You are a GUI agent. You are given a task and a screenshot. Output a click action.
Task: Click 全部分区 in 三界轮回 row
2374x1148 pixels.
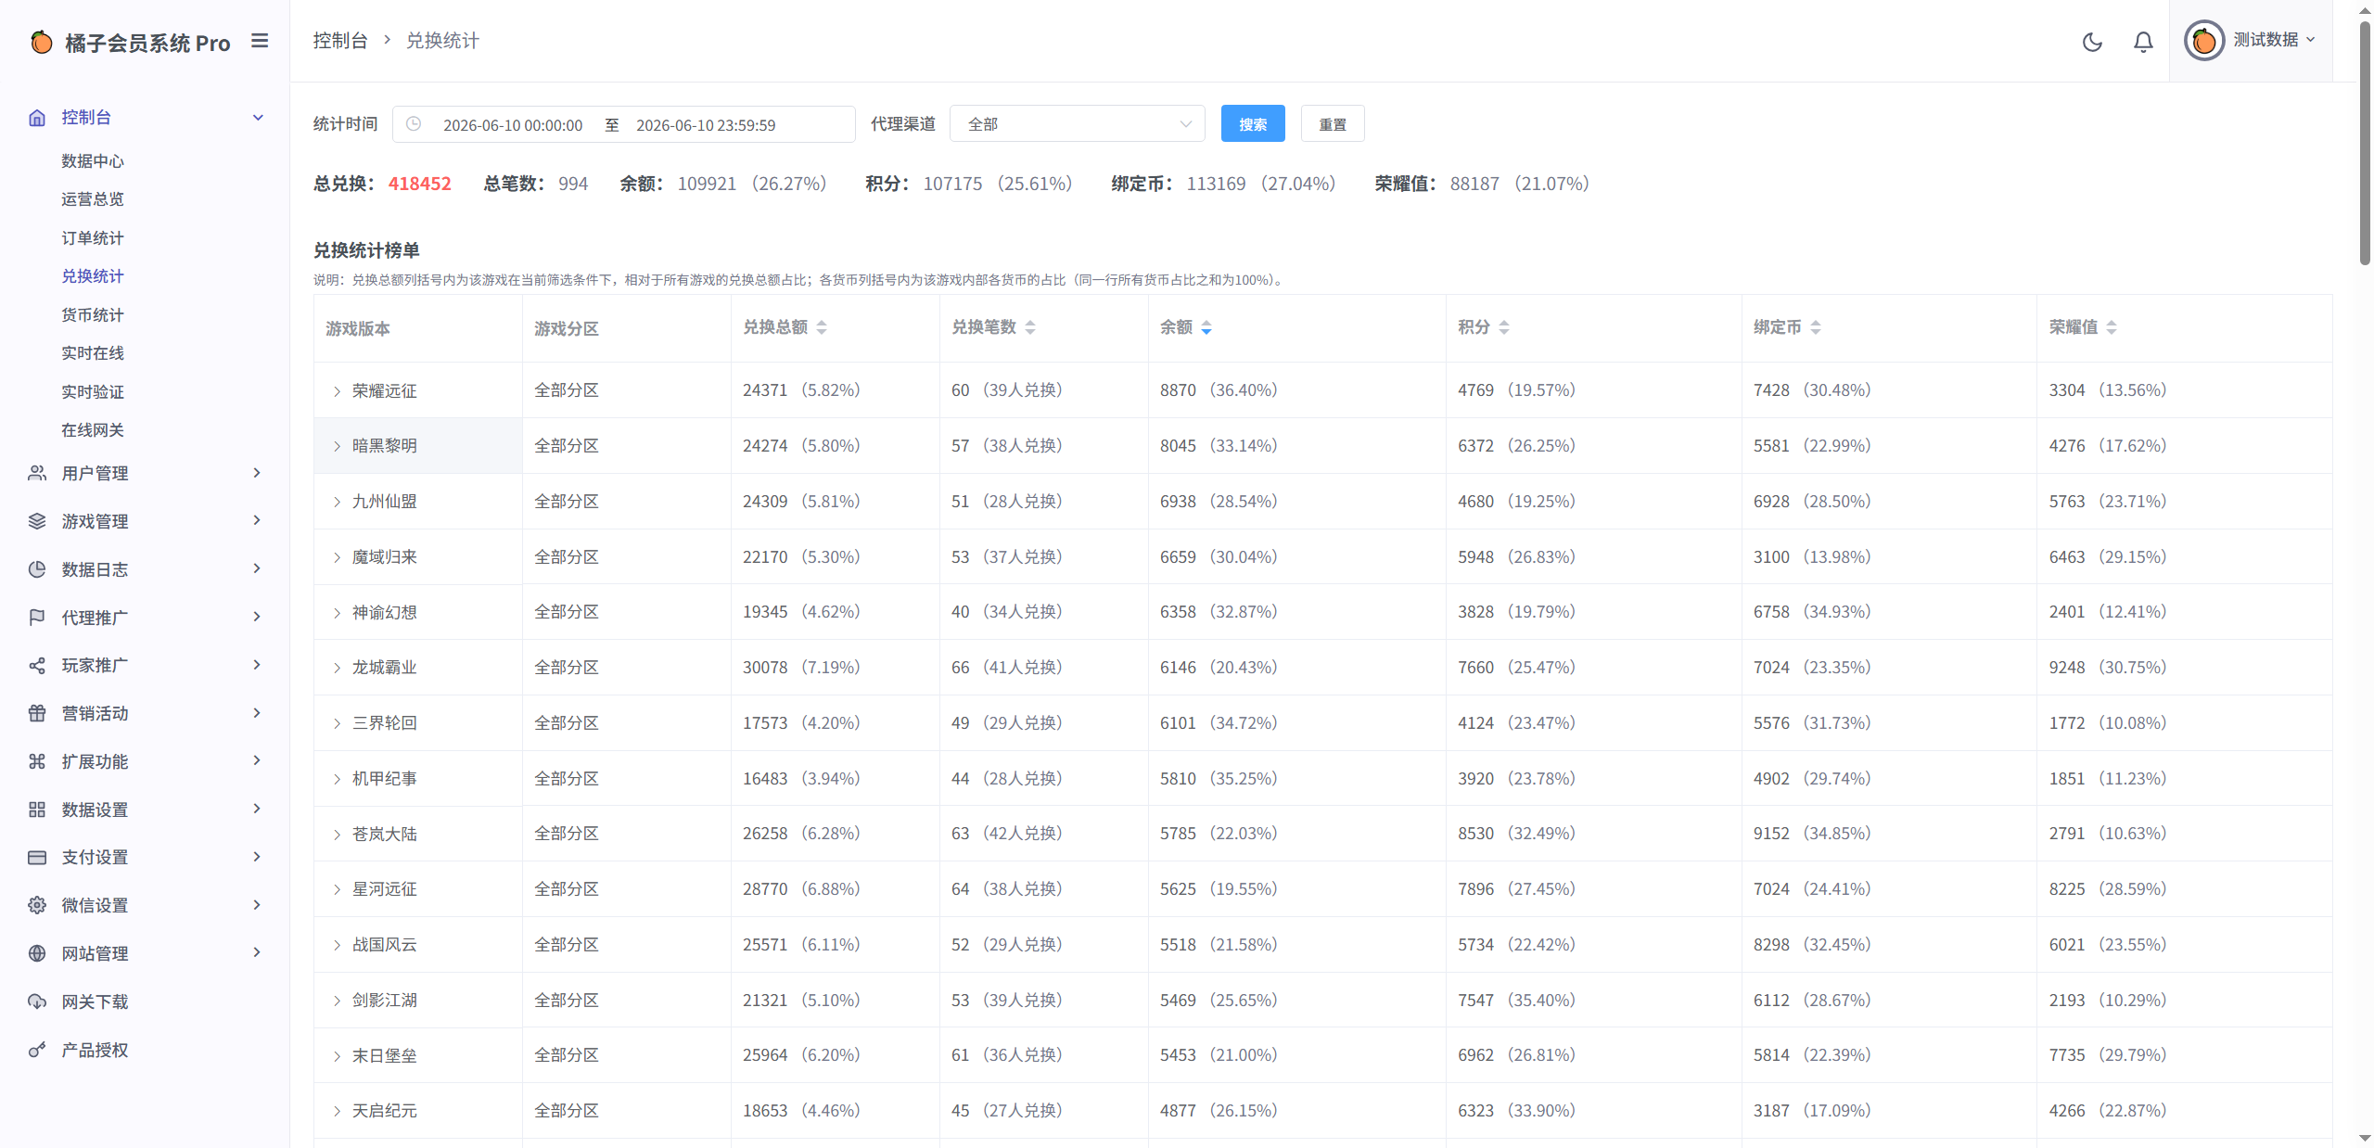(567, 723)
